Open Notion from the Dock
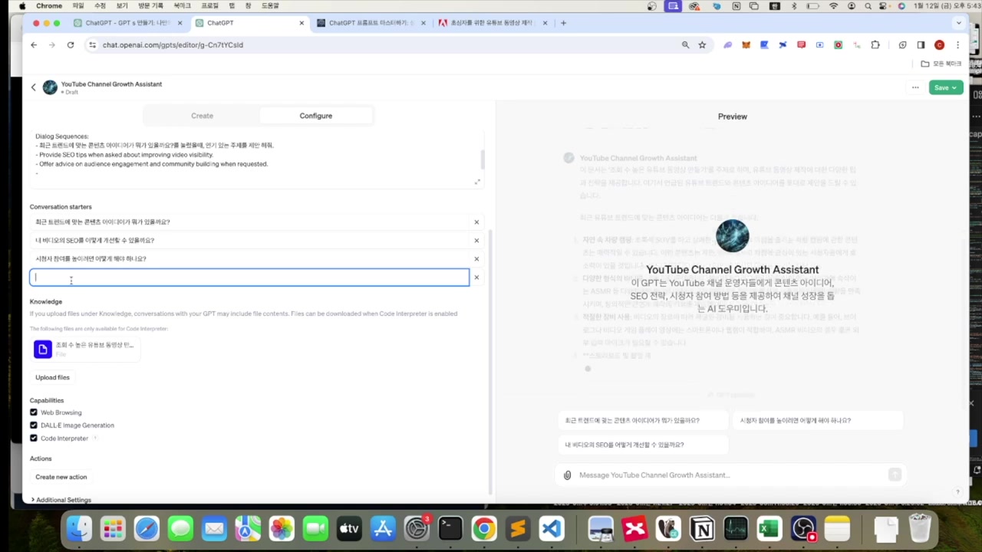This screenshot has height=552, width=982. 701,529
